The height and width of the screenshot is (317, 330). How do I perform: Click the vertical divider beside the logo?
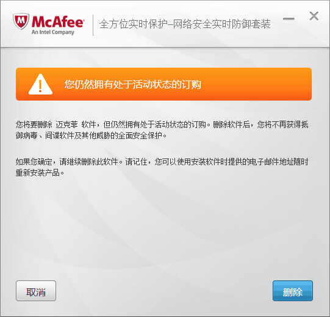(x=93, y=26)
